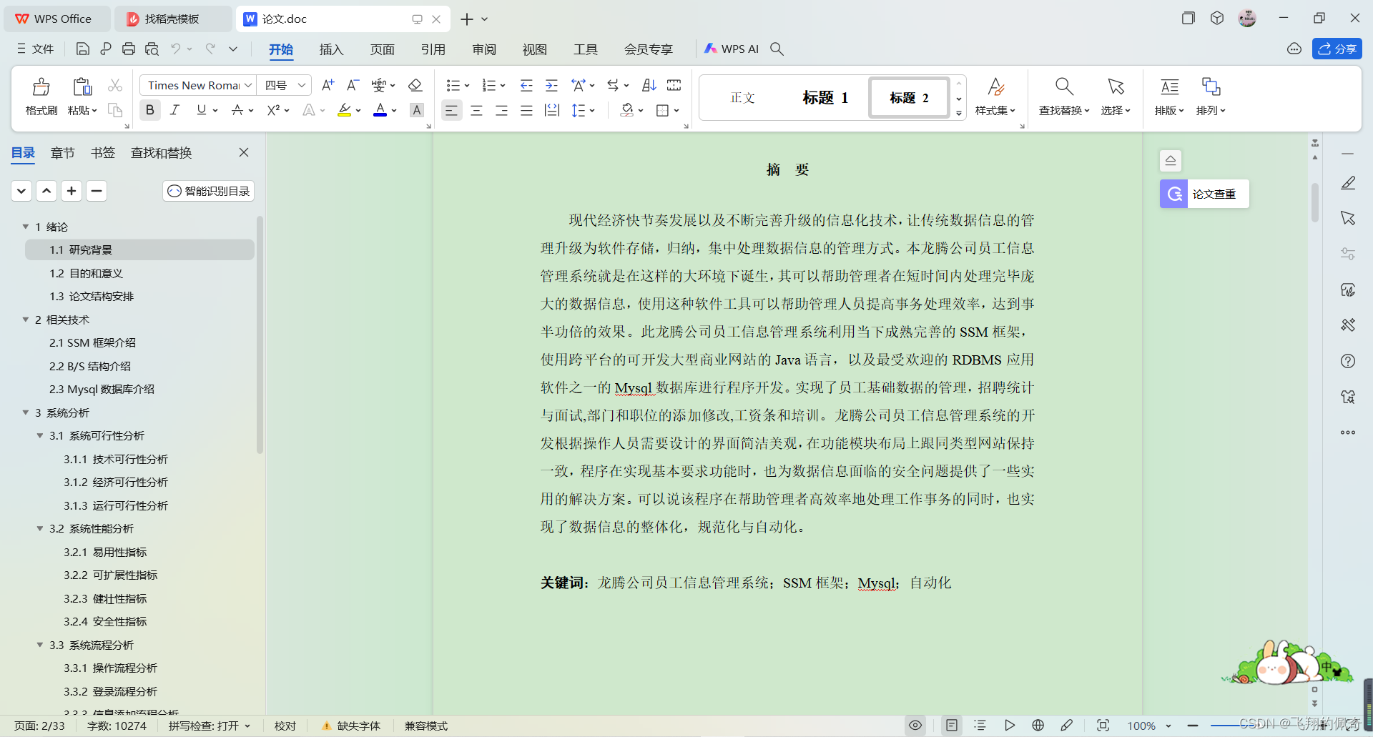Click the Cut scissors icon
This screenshot has height=737, width=1373.
click(115, 85)
